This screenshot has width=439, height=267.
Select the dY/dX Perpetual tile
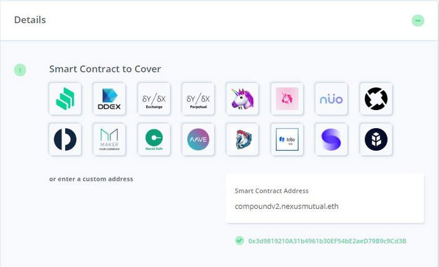tap(198, 99)
